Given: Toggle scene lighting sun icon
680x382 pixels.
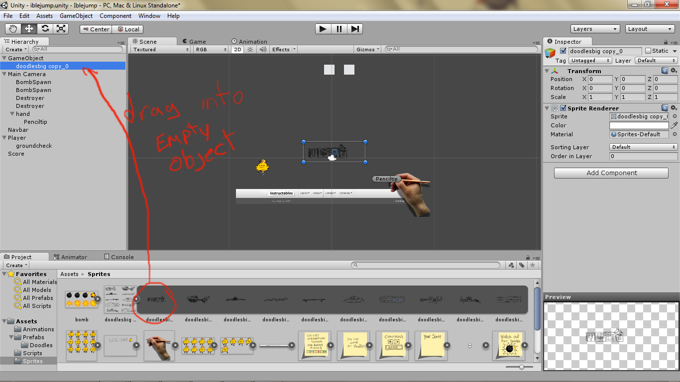Looking at the screenshot, I should pyautogui.click(x=250, y=49).
